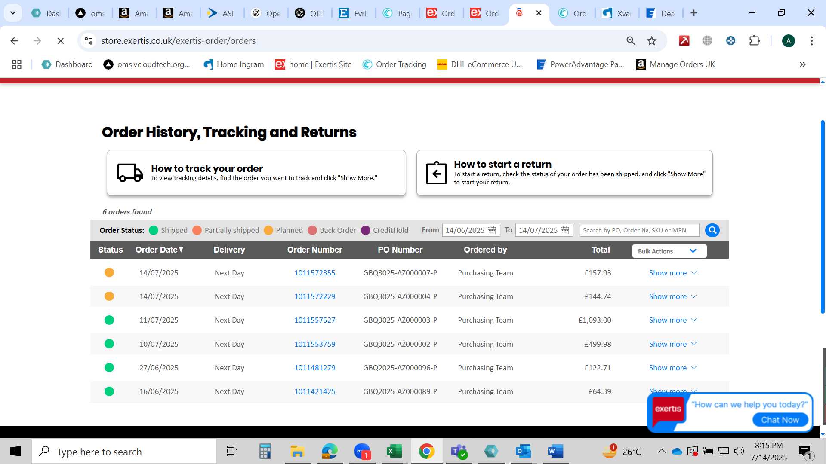The width and height of the screenshot is (826, 464).
Task: Click the £1,093.00 total cell
Action: point(595,320)
